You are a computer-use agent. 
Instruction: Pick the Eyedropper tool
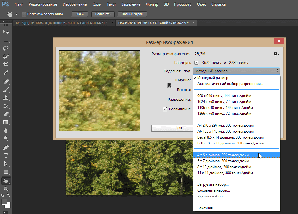(x=6, y=73)
